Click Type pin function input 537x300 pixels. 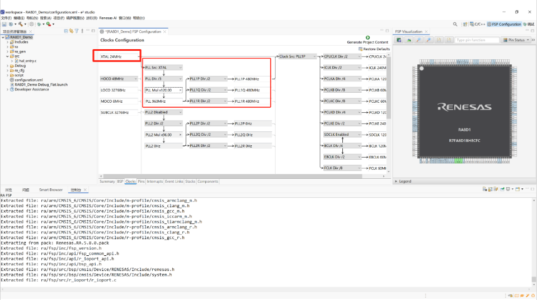(x=477, y=40)
